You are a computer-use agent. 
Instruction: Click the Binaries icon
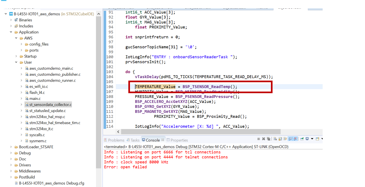point(16,20)
